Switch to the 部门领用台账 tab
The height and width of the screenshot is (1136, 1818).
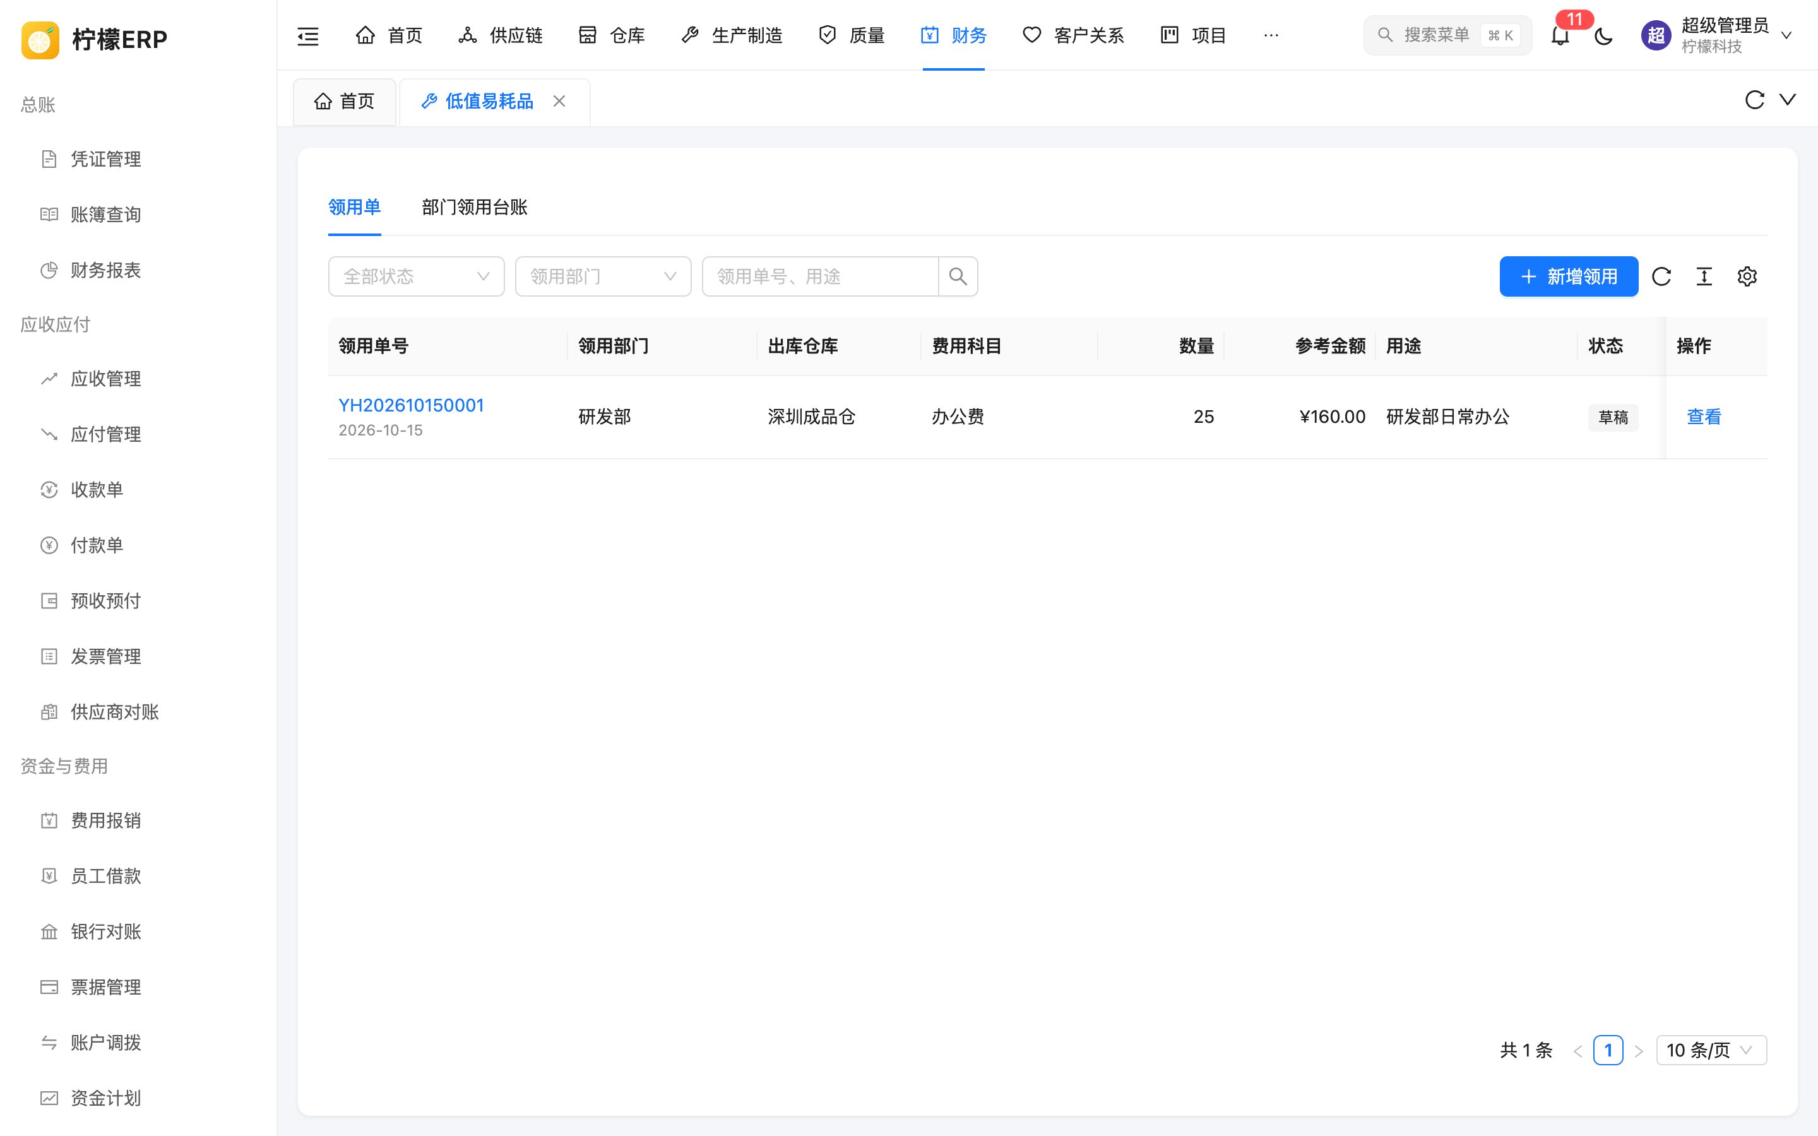pos(475,208)
